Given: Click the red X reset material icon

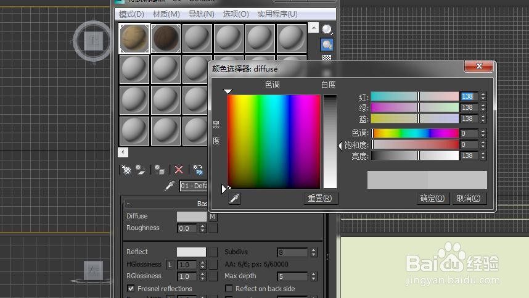Looking at the screenshot, I should pyautogui.click(x=178, y=170).
